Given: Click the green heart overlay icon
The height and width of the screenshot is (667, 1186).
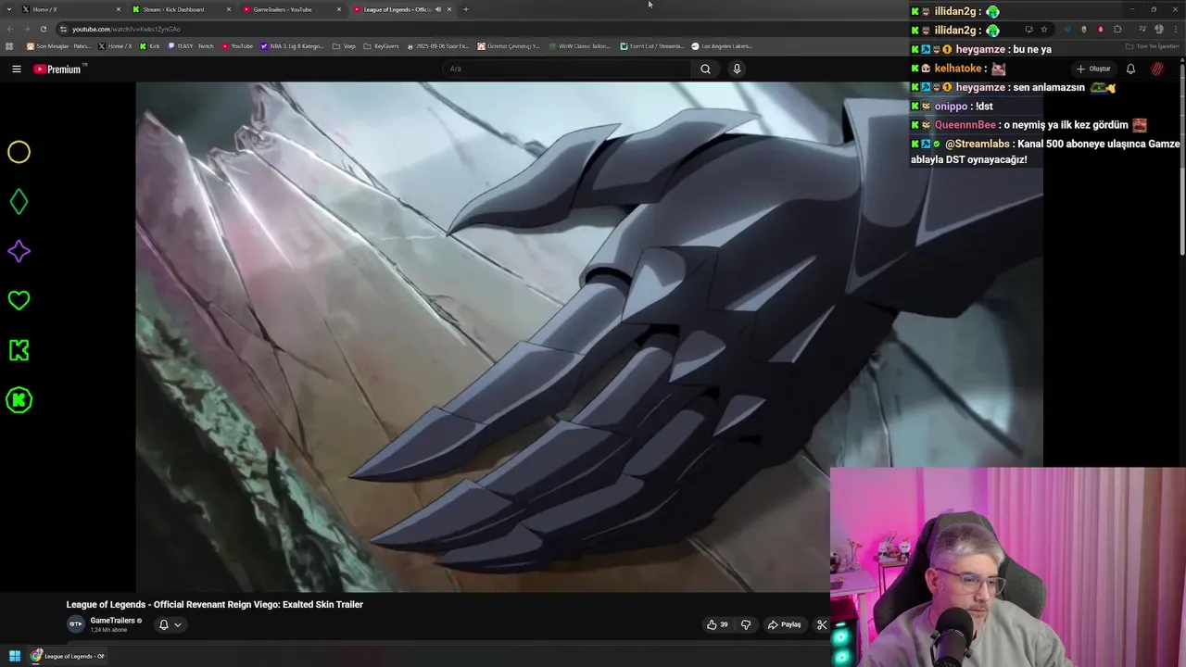Looking at the screenshot, I should 19,300.
